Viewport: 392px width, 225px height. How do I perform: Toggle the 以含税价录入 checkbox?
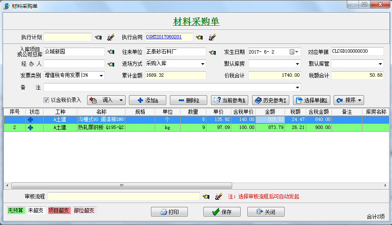[47, 100]
